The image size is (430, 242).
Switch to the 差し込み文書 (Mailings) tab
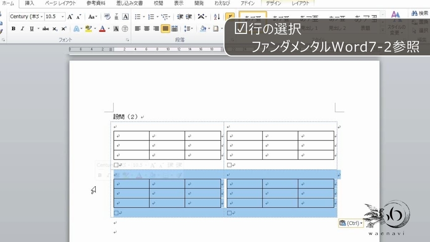(x=129, y=3)
